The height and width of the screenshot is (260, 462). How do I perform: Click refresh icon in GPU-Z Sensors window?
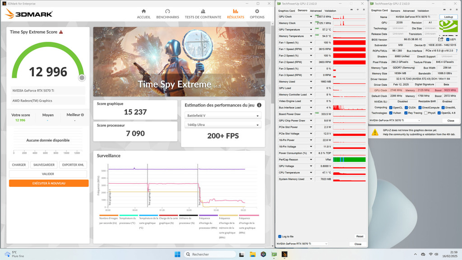358,10
